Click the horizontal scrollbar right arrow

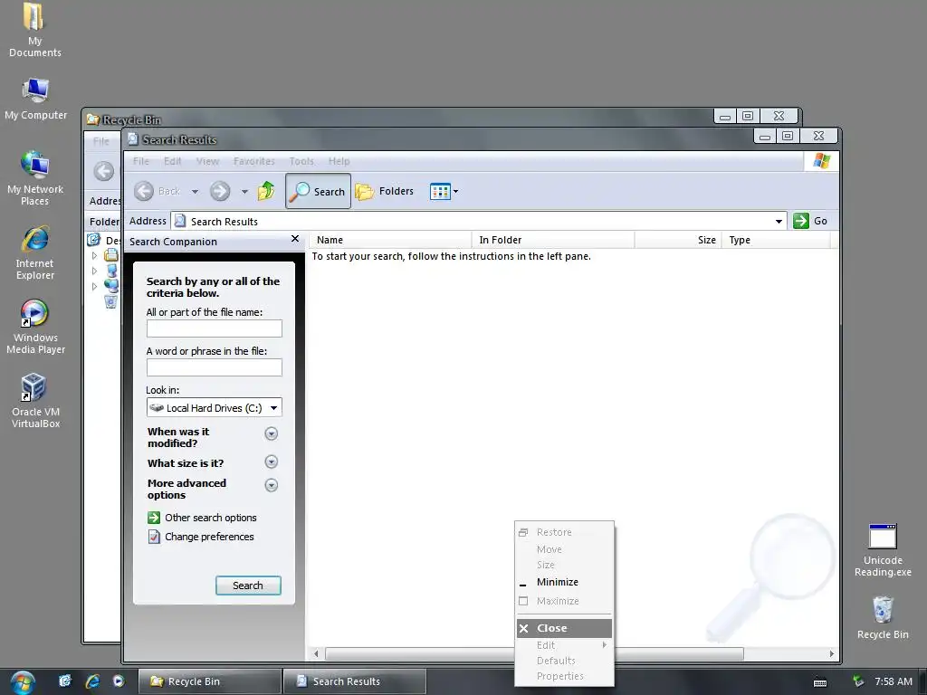832,653
